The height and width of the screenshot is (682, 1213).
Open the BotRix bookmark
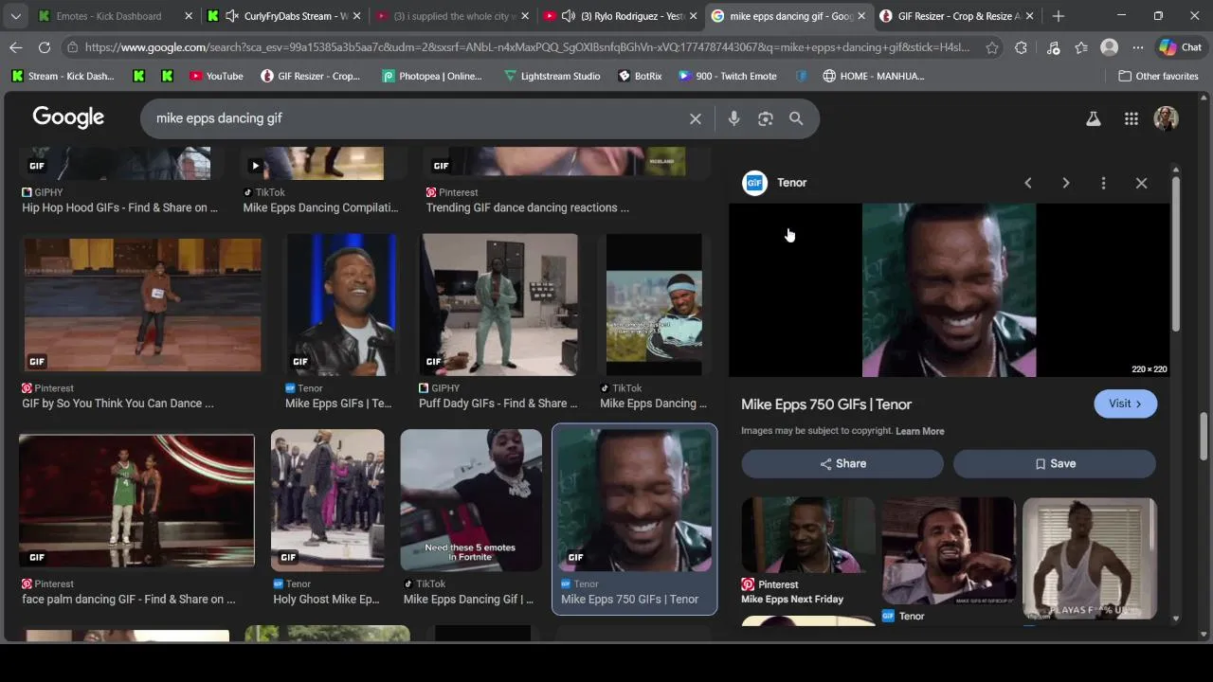[640, 76]
